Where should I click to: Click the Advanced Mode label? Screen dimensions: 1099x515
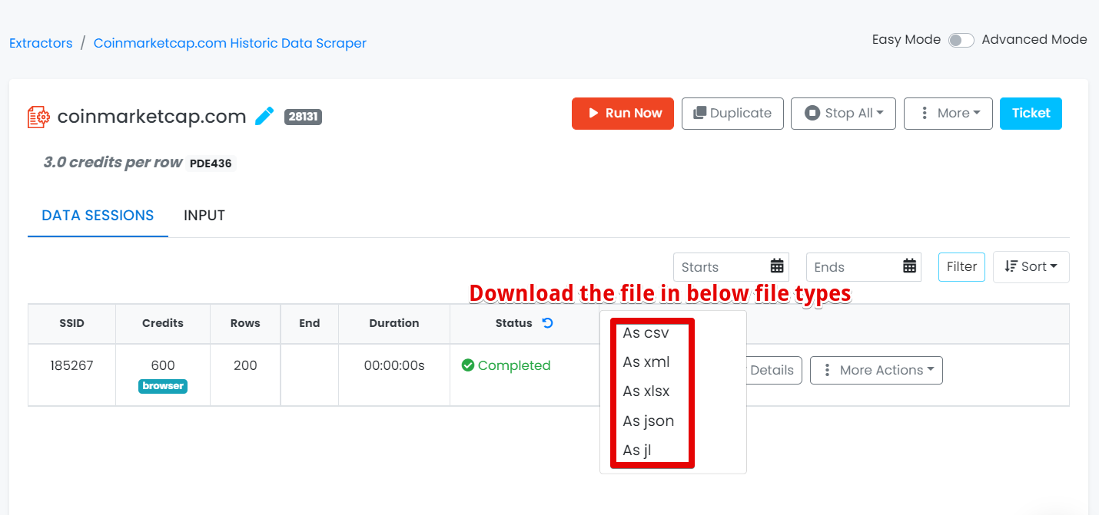pyautogui.click(x=1034, y=39)
